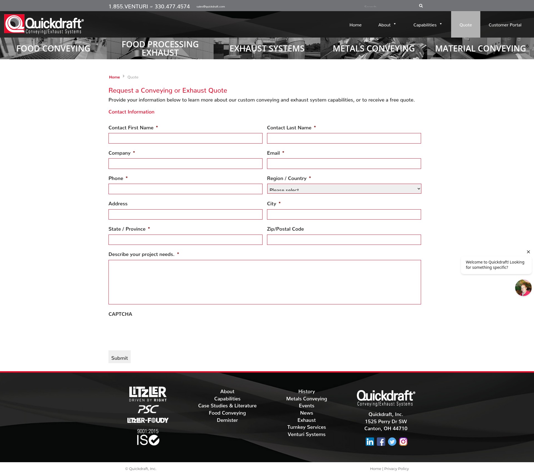Open footer History link
This screenshot has width=534, height=475.
click(306, 392)
